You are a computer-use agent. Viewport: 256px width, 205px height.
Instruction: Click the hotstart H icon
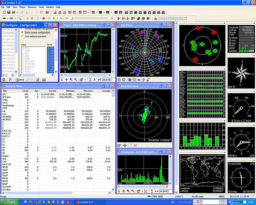click(119, 18)
